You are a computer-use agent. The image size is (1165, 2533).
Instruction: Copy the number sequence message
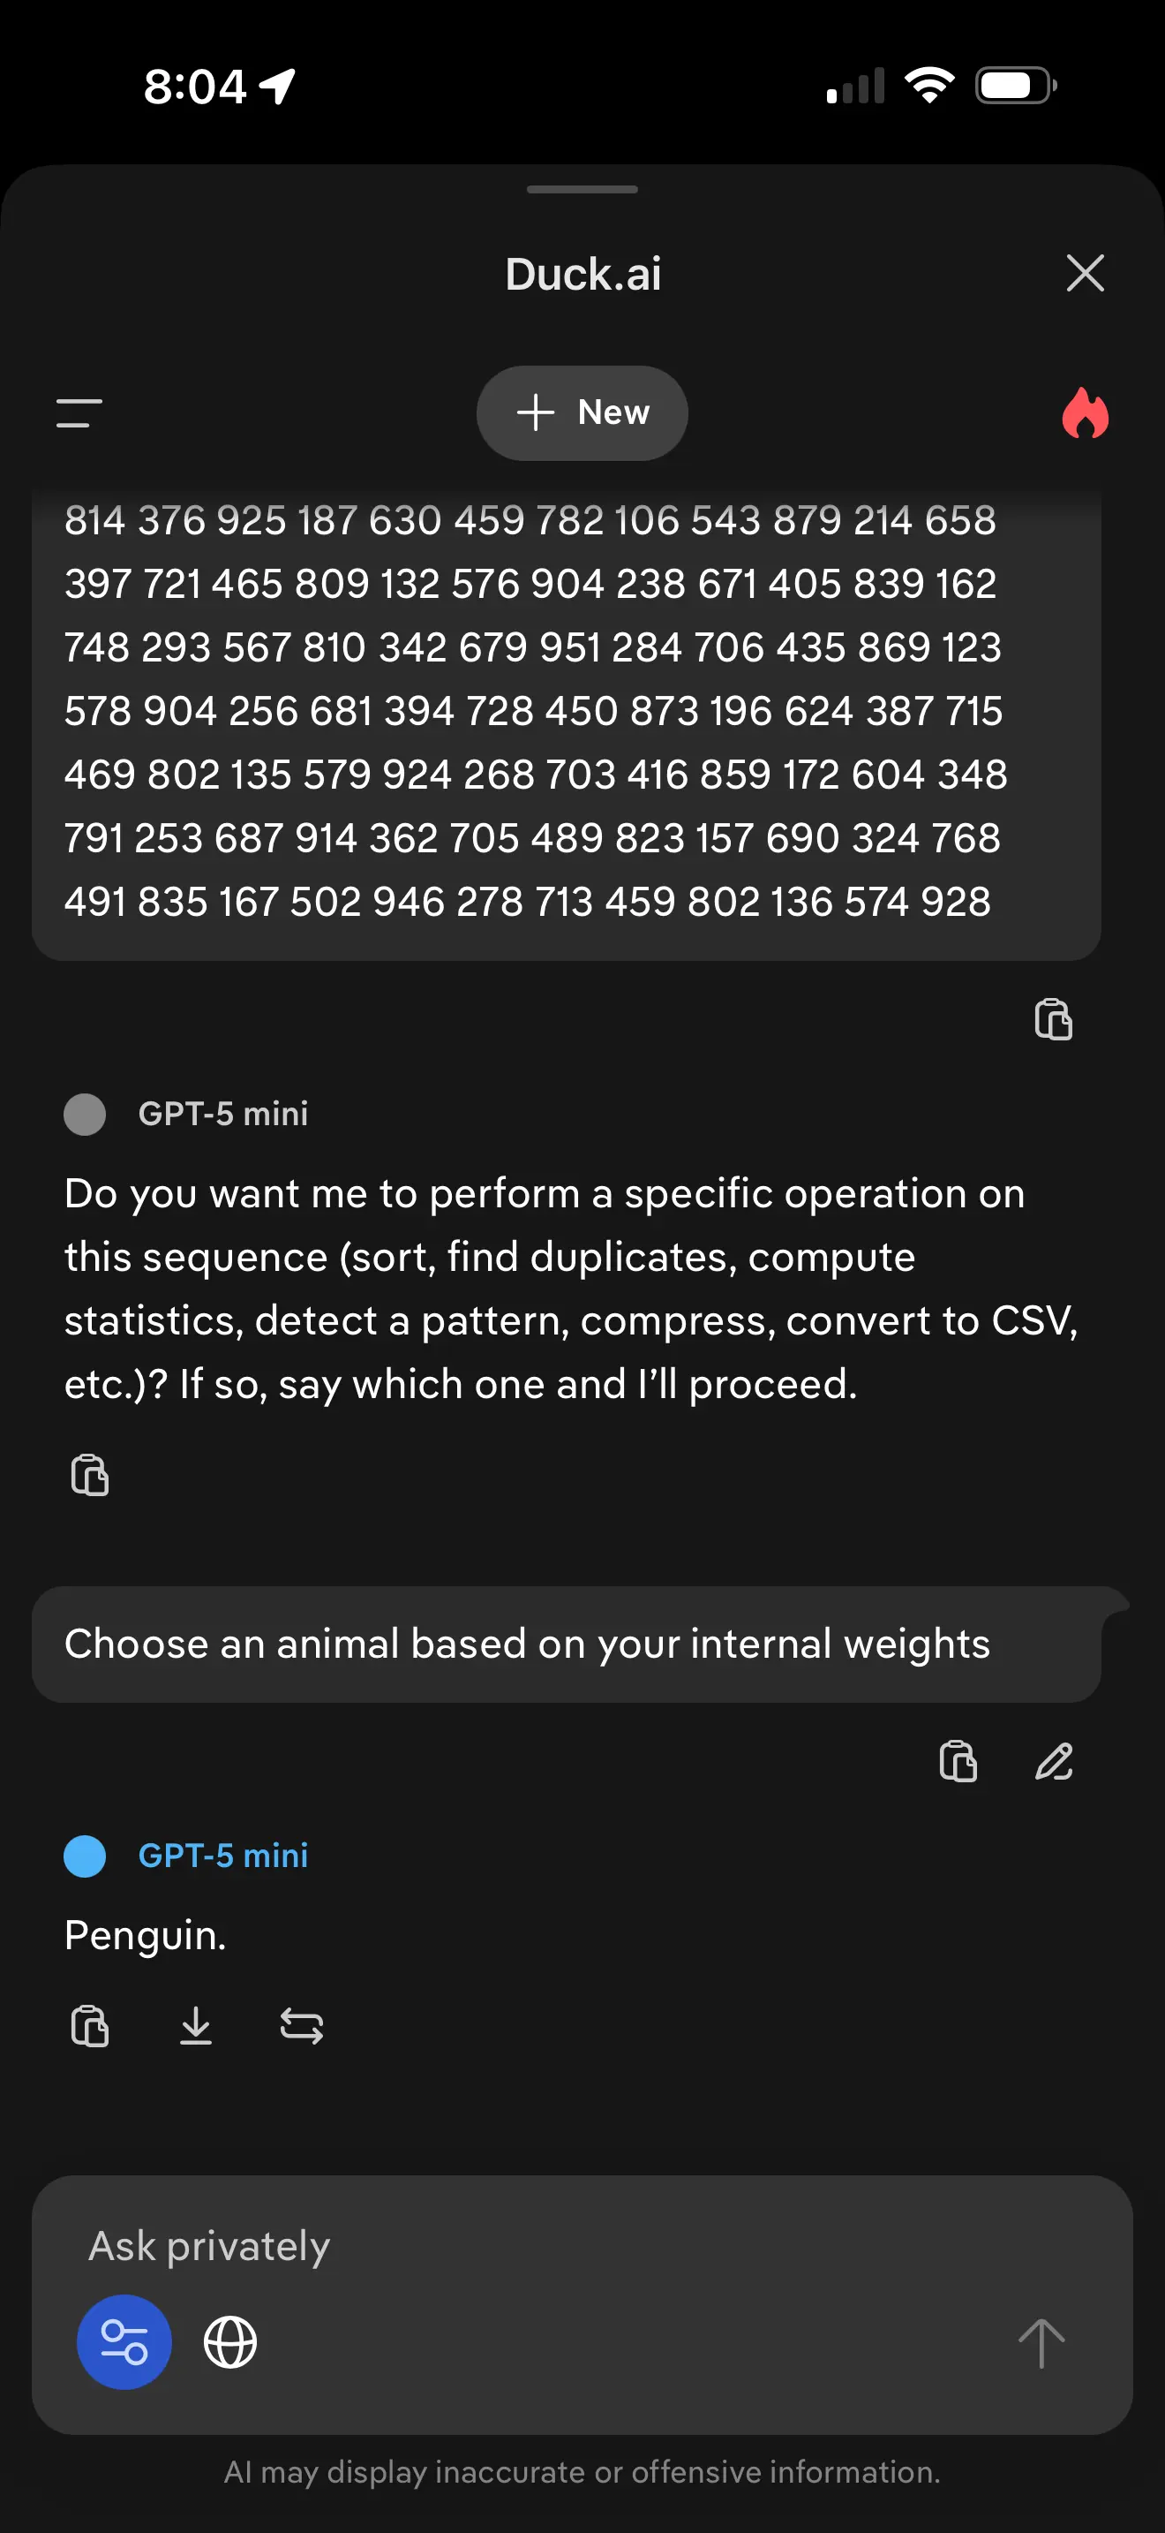(x=1053, y=1018)
